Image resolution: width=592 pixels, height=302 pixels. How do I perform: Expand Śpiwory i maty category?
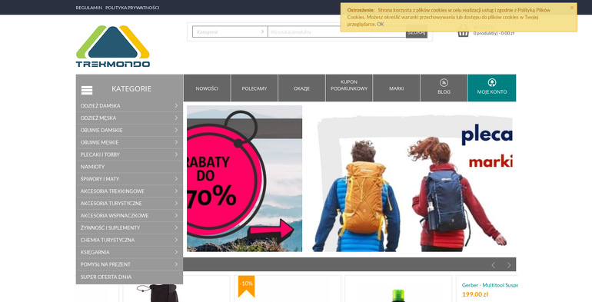(129, 179)
